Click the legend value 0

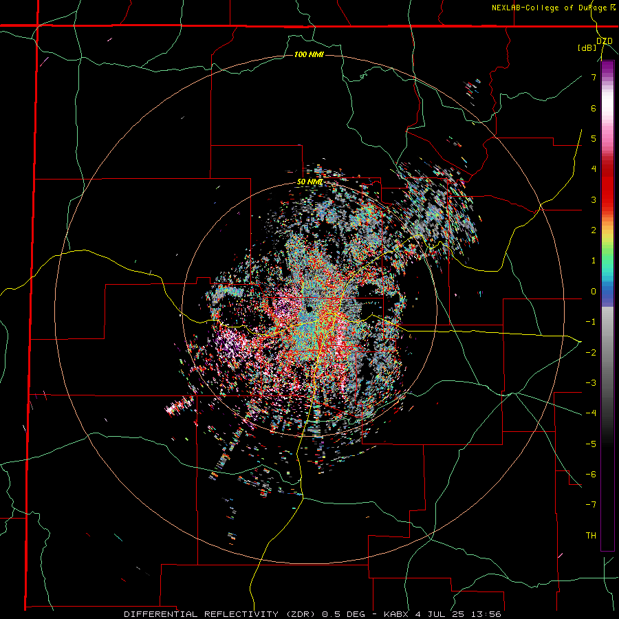coord(594,292)
